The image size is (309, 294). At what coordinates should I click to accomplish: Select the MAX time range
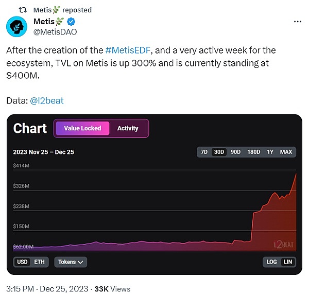(x=286, y=152)
